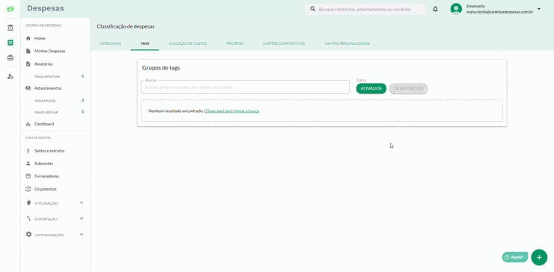Click the Subcontas person icon

pos(28,164)
